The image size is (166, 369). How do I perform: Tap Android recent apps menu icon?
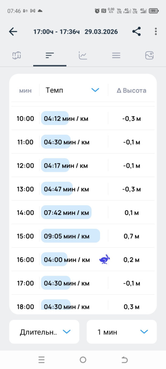click(41, 359)
